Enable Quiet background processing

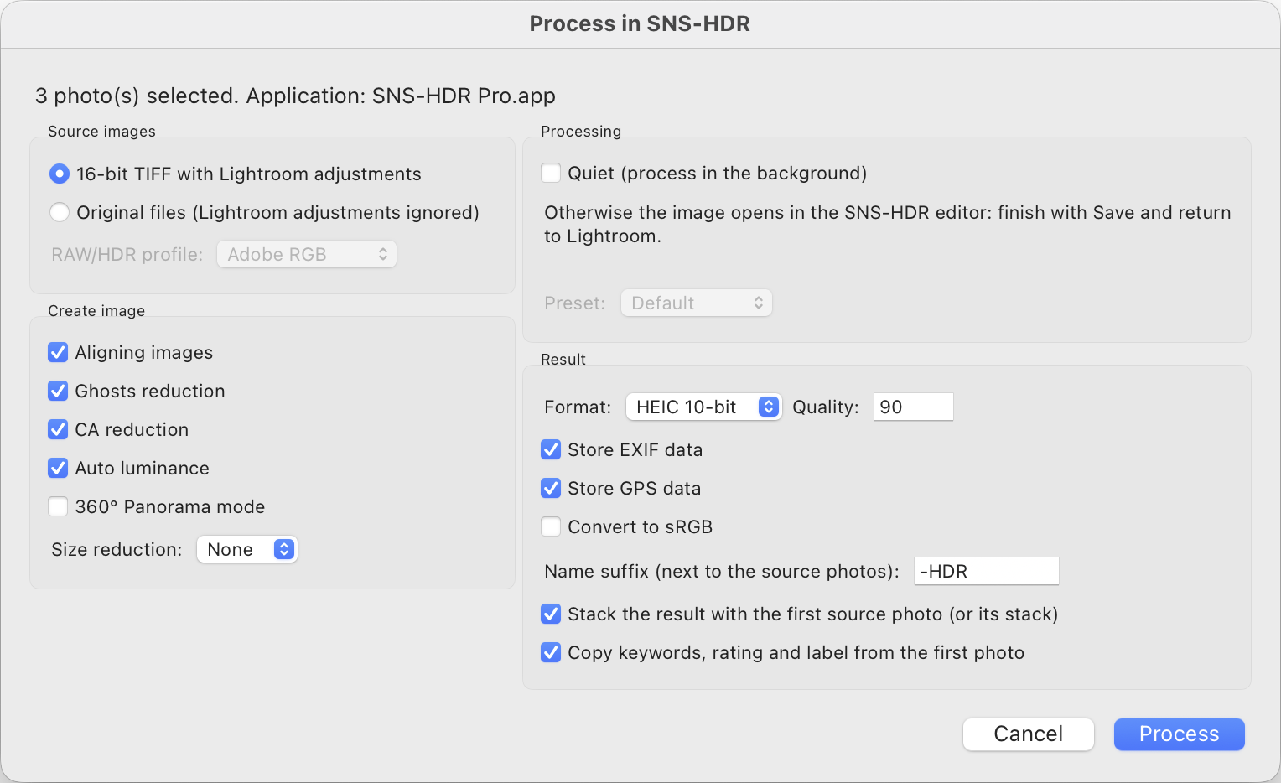pos(551,173)
